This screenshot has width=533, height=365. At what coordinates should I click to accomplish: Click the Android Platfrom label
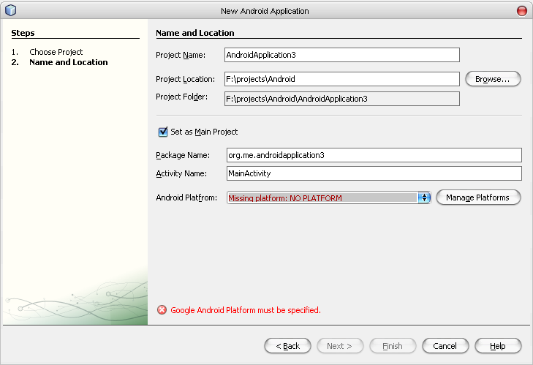point(186,197)
